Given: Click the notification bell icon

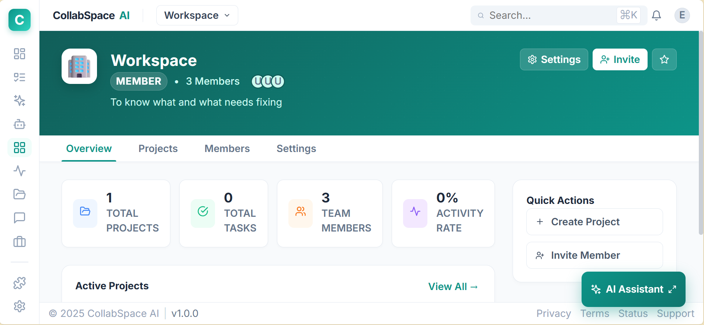Looking at the screenshot, I should tap(656, 15).
